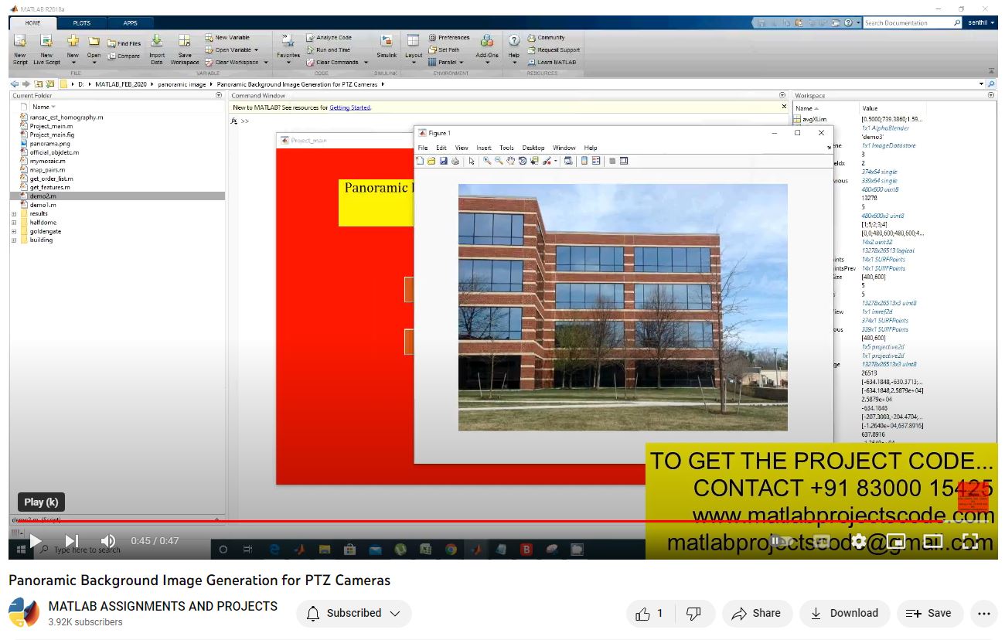Image resolution: width=1005 pixels, height=640 pixels.
Task: Click Show Plot Tools icon in Figure 1
Action: click(x=624, y=161)
